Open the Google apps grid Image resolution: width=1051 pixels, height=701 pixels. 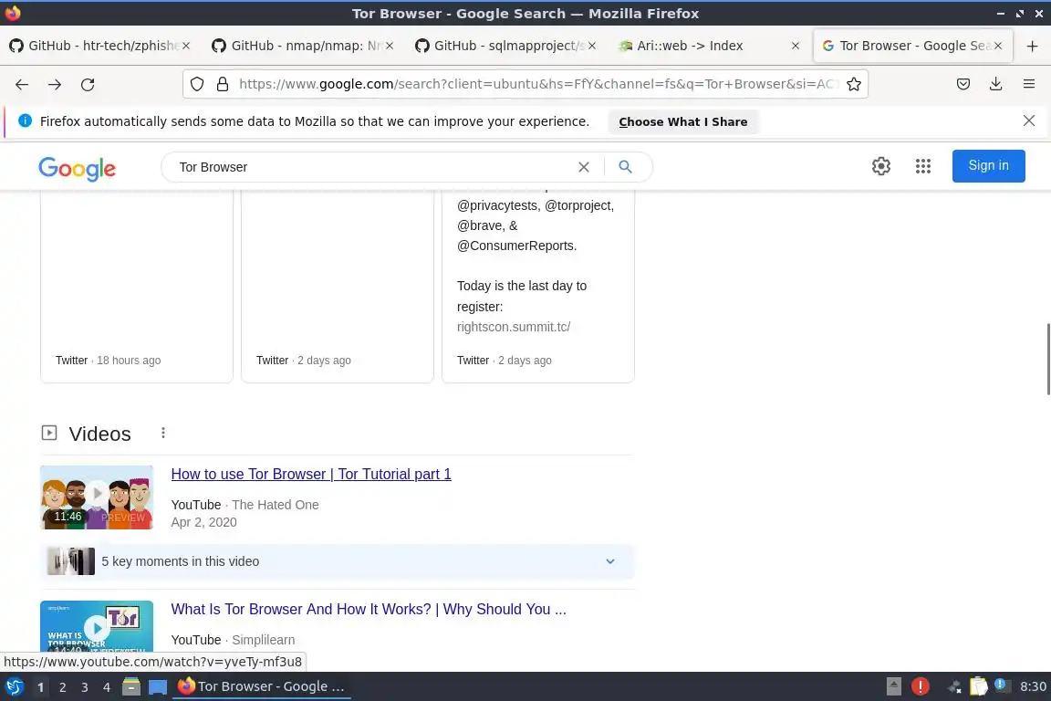pyautogui.click(x=923, y=166)
